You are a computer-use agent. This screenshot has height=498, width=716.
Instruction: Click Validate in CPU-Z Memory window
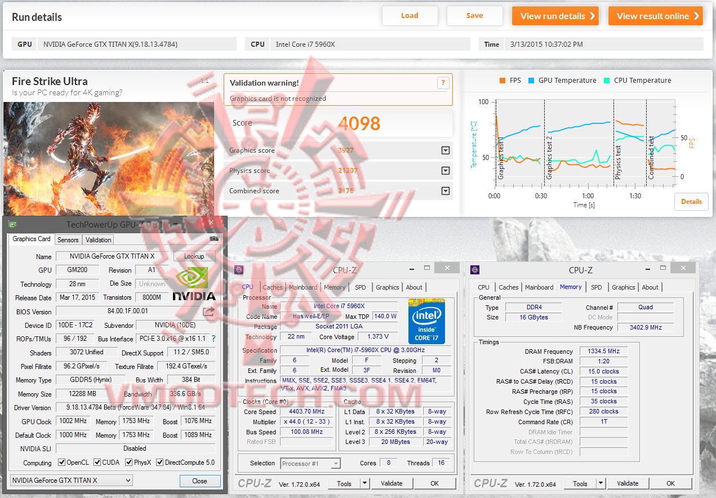click(x=628, y=483)
